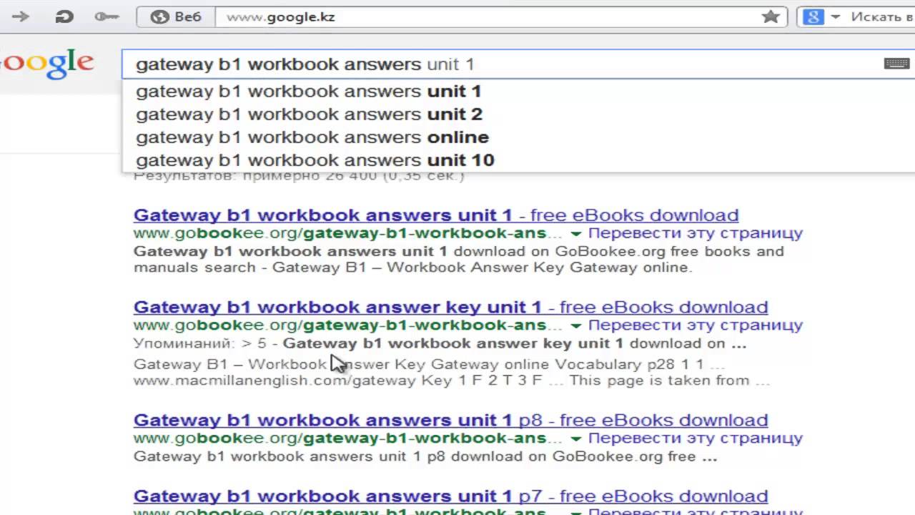Open the search engine dropdown arrow
The height and width of the screenshot is (515, 915).
(835, 16)
